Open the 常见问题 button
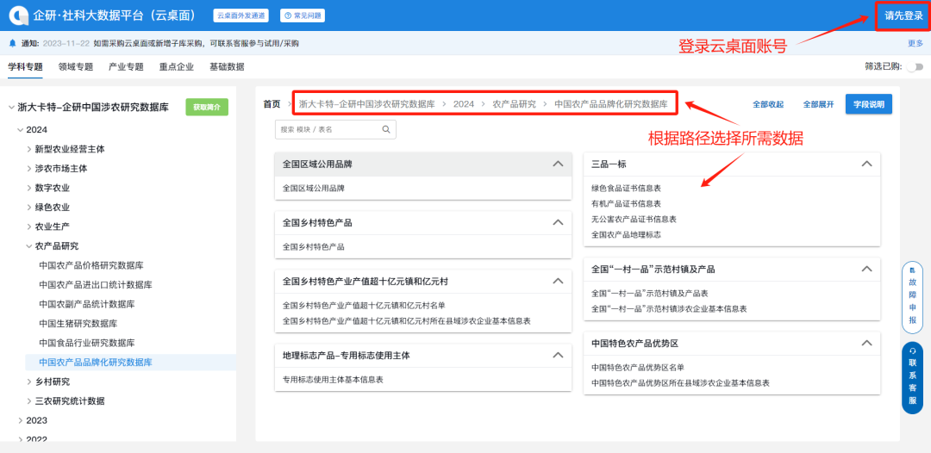The height and width of the screenshot is (453, 931). 302,16
